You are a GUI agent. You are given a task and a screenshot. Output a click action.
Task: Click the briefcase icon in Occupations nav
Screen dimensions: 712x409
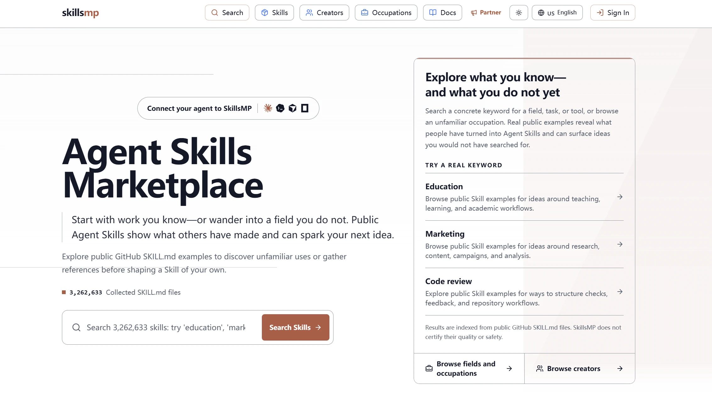[x=365, y=13]
